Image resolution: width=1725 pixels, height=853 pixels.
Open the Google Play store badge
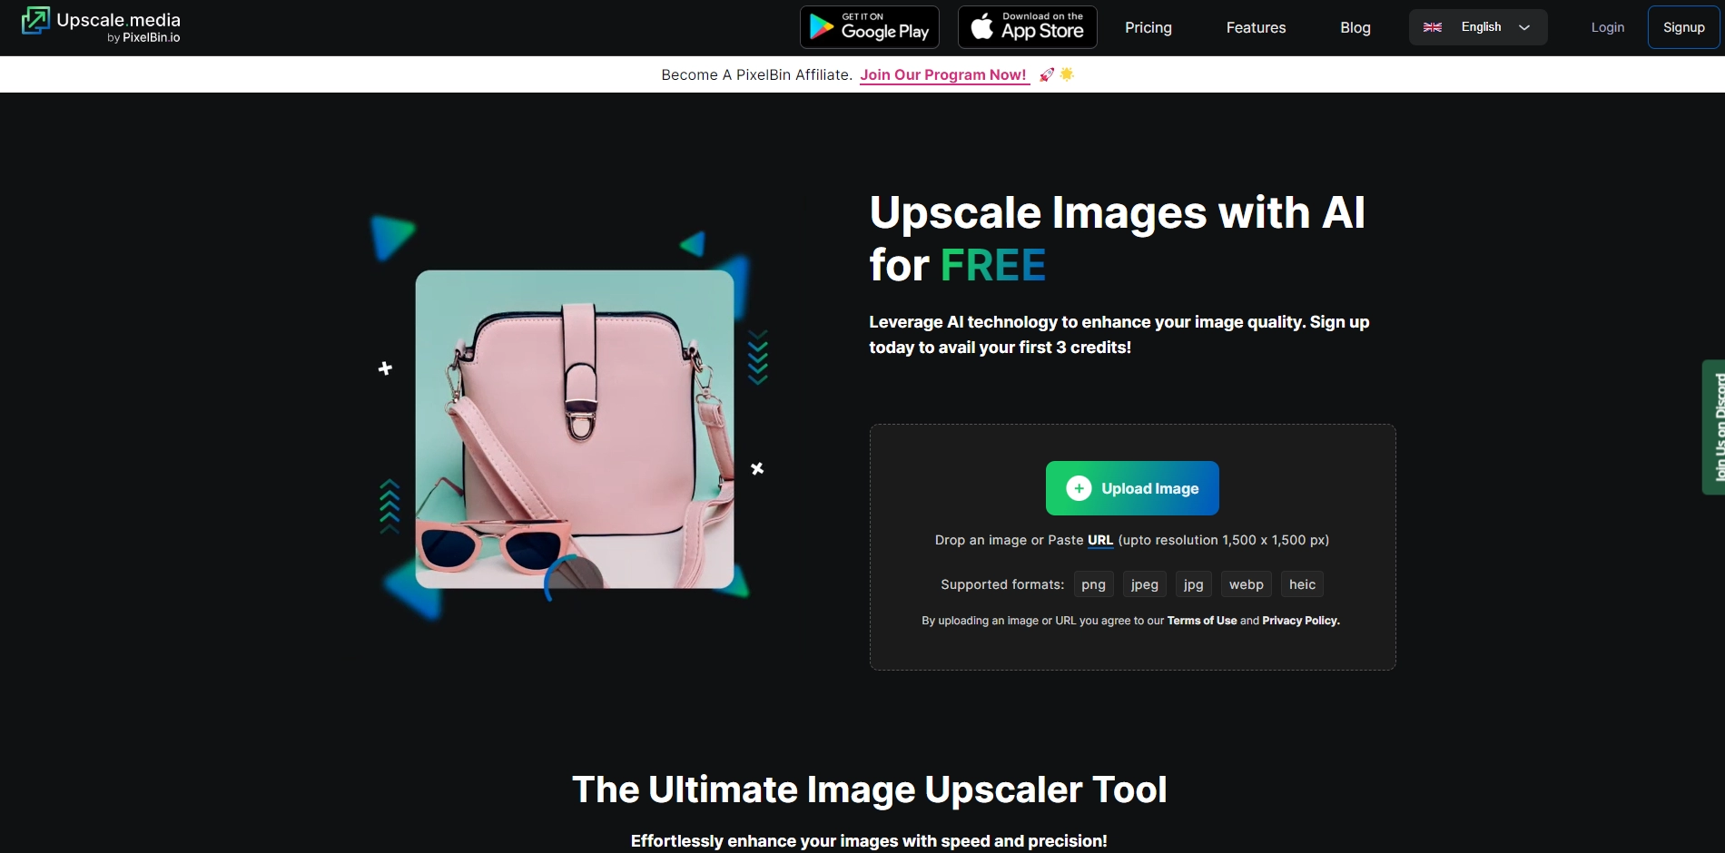pyautogui.click(x=869, y=27)
